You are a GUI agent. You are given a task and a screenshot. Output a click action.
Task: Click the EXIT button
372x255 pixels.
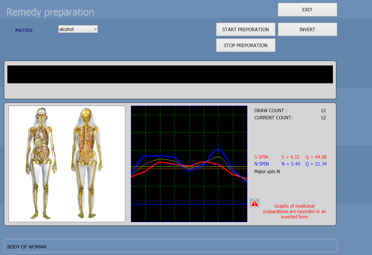307,10
